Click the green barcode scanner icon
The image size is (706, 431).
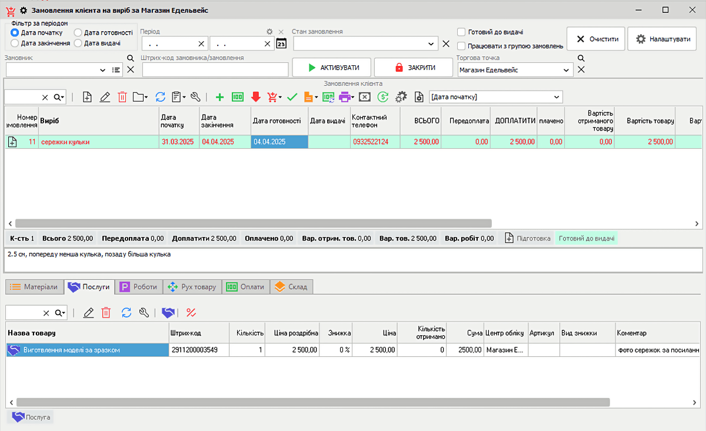238,97
